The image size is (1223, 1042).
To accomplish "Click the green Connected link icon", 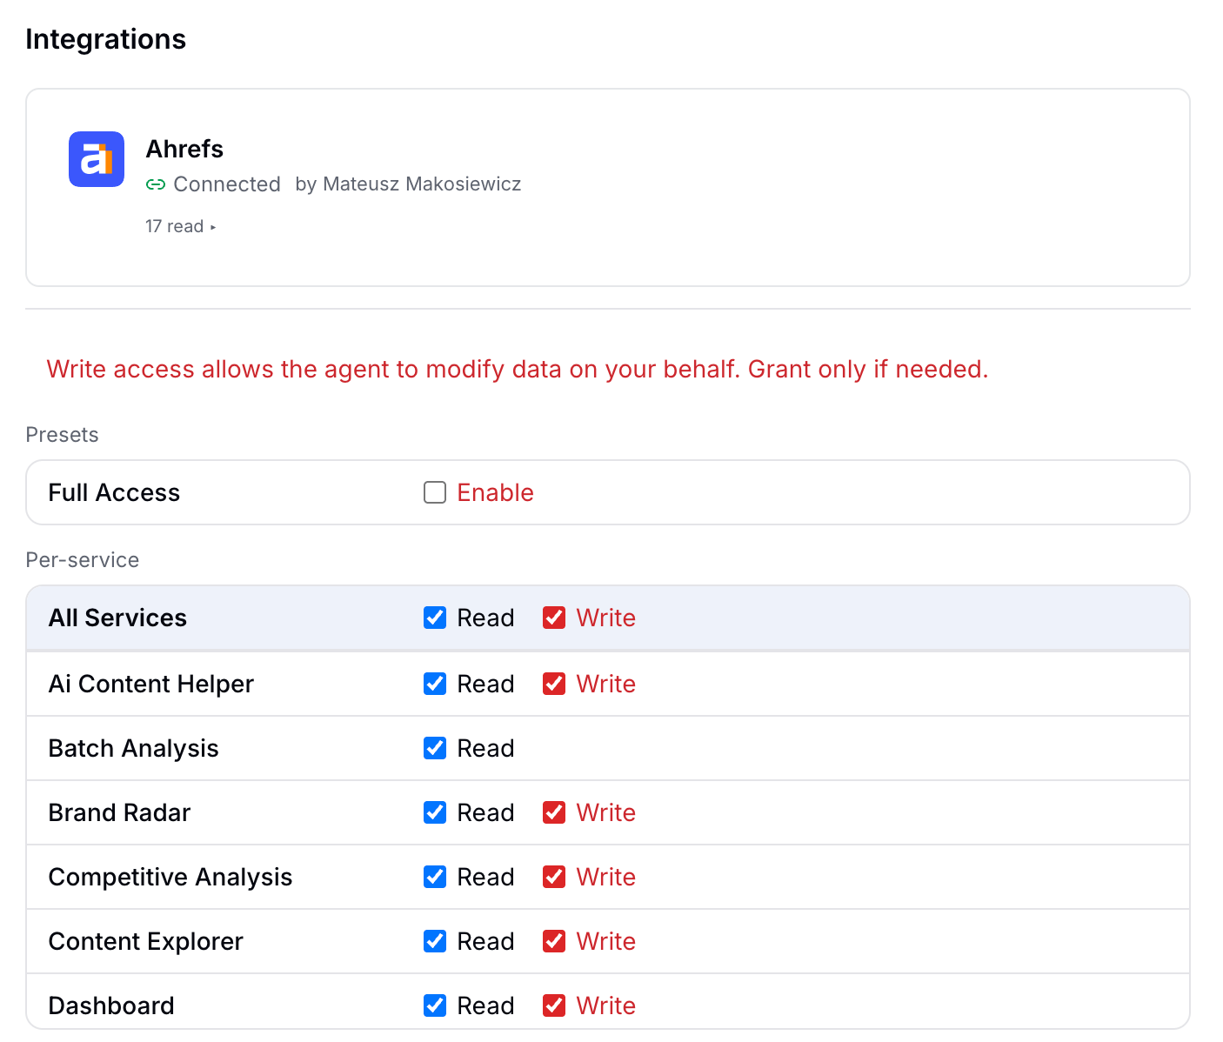I will tap(156, 184).
